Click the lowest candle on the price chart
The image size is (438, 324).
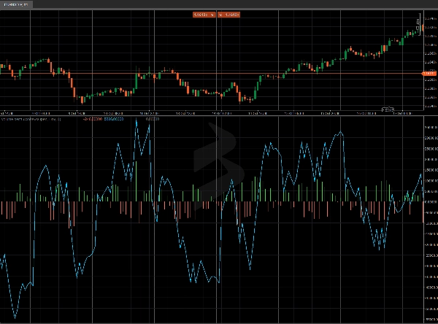tap(82, 101)
